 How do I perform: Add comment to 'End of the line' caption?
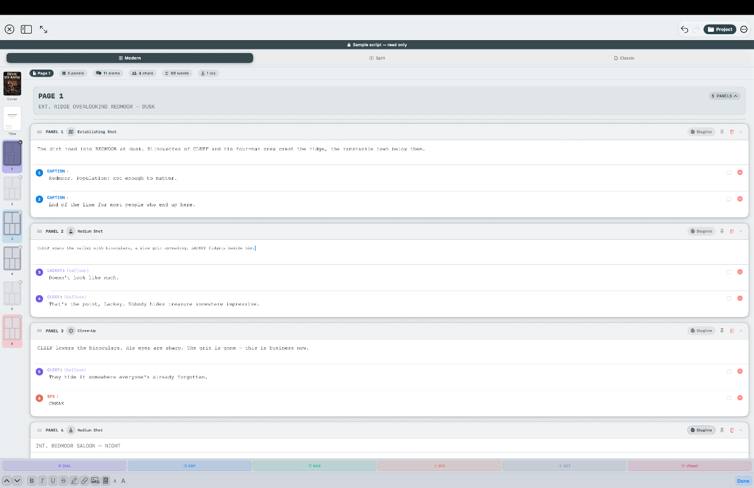click(x=729, y=199)
